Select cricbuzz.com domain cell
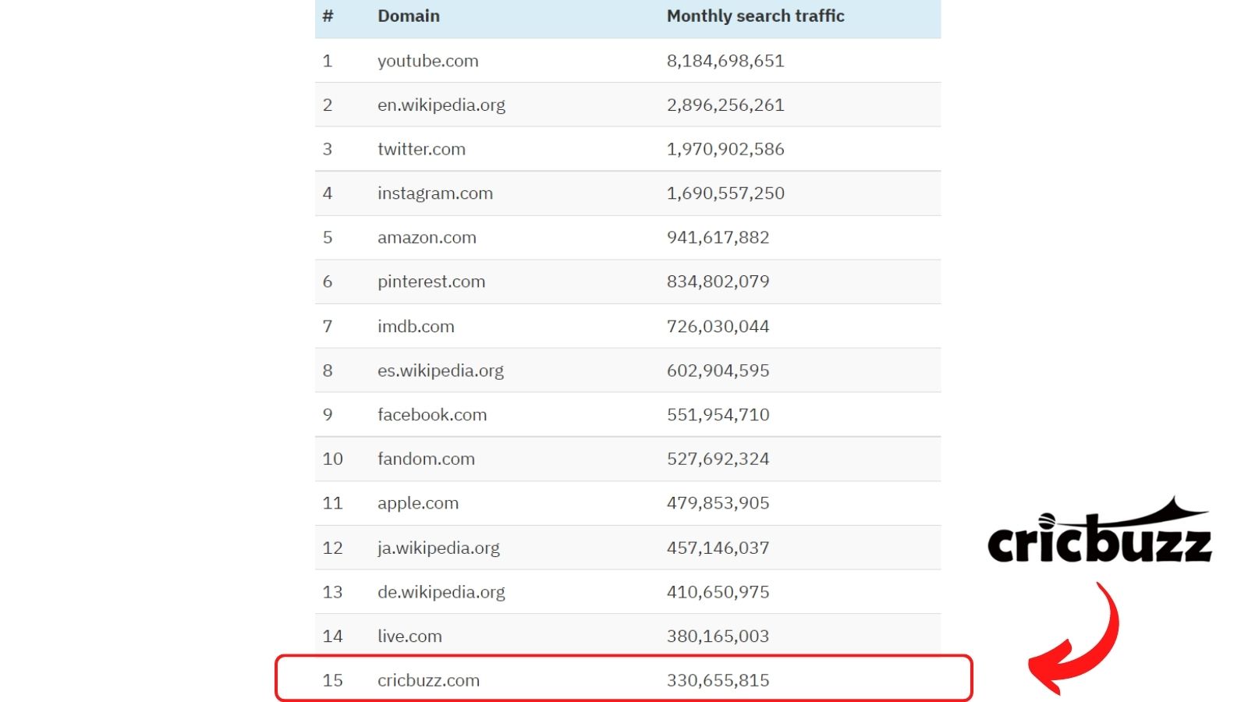The width and height of the screenshot is (1248, 702). [x=428, y=680]
